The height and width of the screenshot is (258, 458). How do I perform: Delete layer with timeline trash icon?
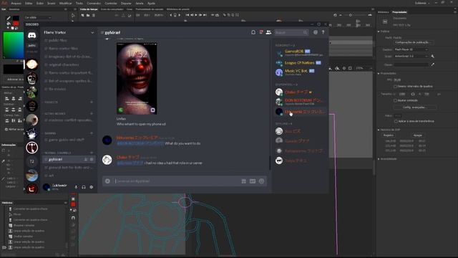(x=94, y=15)
